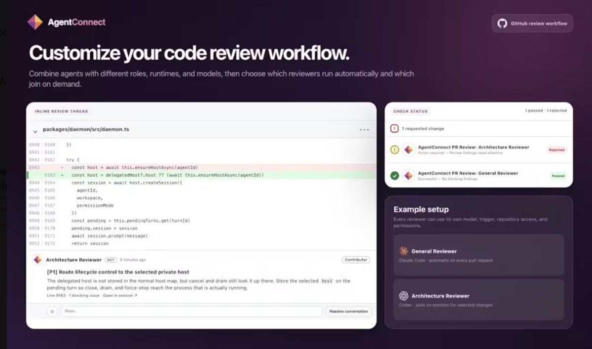Click the 'Line 9163 · 1 blocking issue' text
The image size is (592, 349).
click(74, 295)
